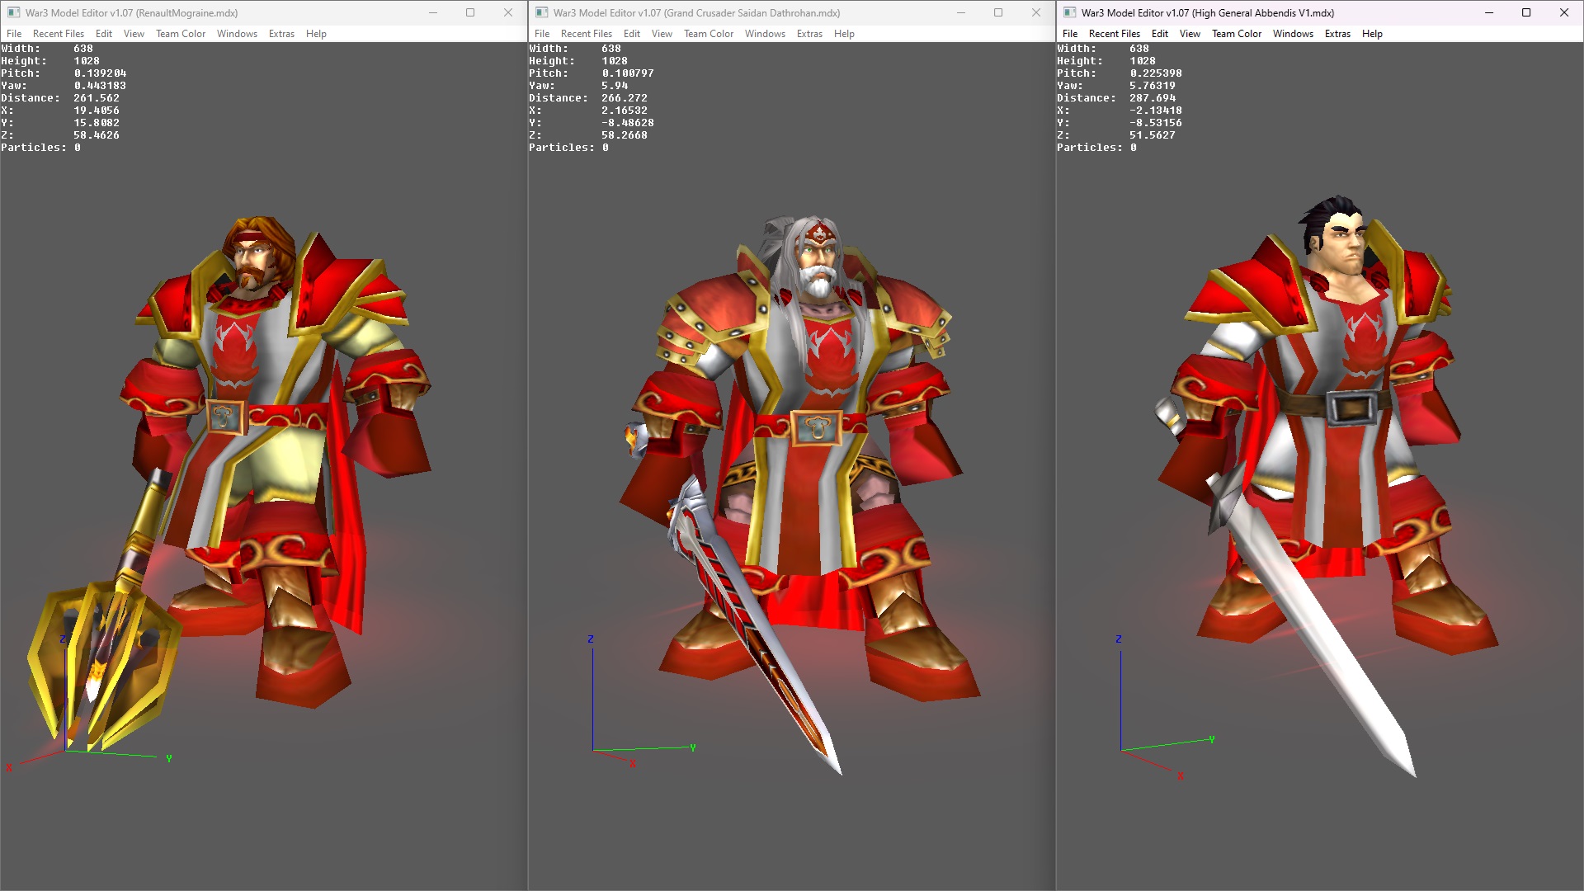Click Distance value 261.562 in Mograine viewport

pos(97,98)
